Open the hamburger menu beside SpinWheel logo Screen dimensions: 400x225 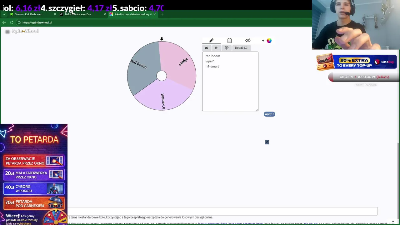click(7, 32)
